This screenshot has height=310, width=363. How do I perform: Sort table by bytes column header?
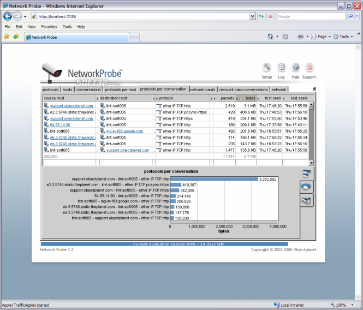pyautogui.click(x=250, y=98)
